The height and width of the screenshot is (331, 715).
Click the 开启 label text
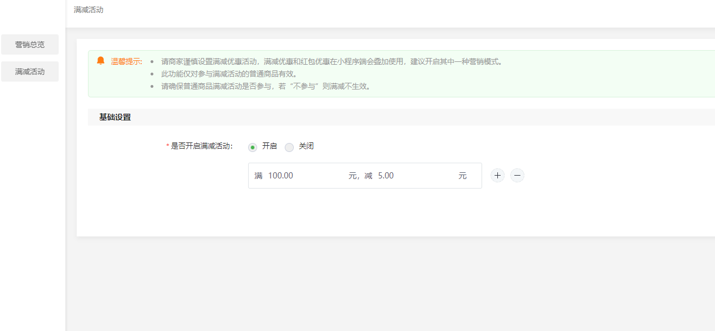(270, 146)
